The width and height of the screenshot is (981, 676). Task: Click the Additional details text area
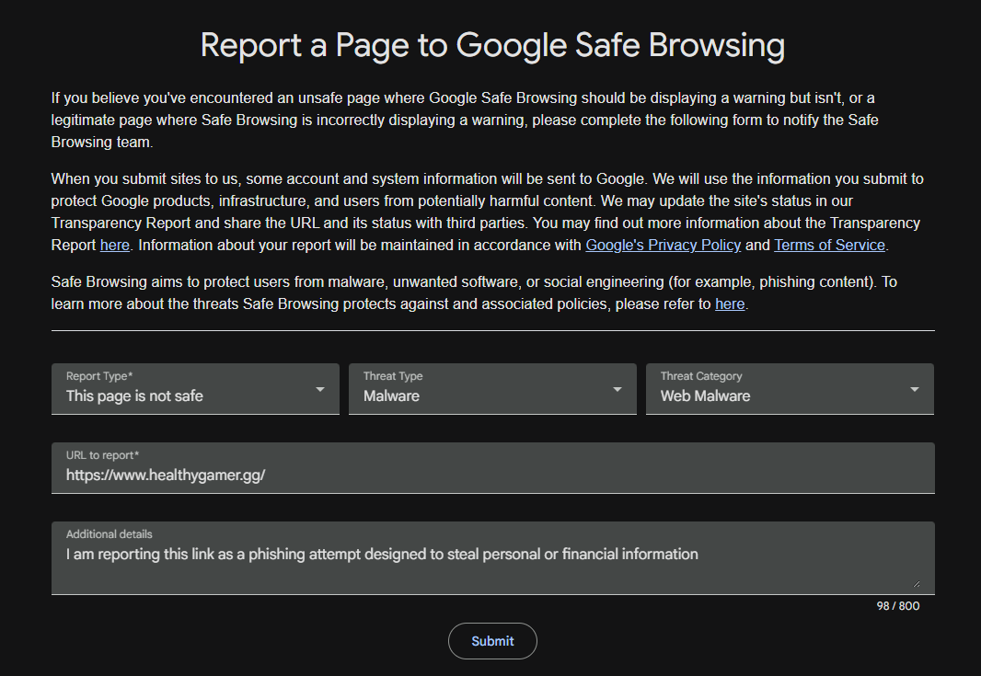pyautogui.click(x=493, y=557)
